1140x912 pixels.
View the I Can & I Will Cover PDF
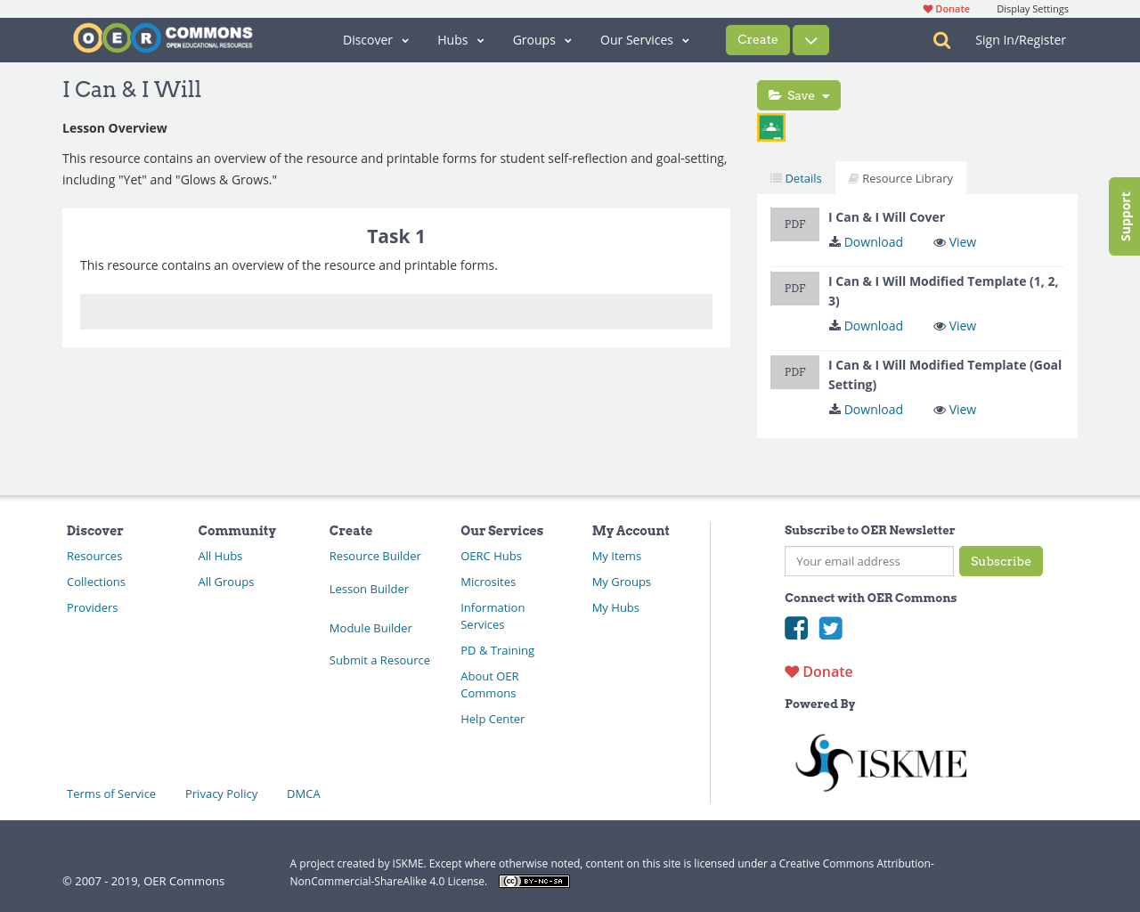955,242
